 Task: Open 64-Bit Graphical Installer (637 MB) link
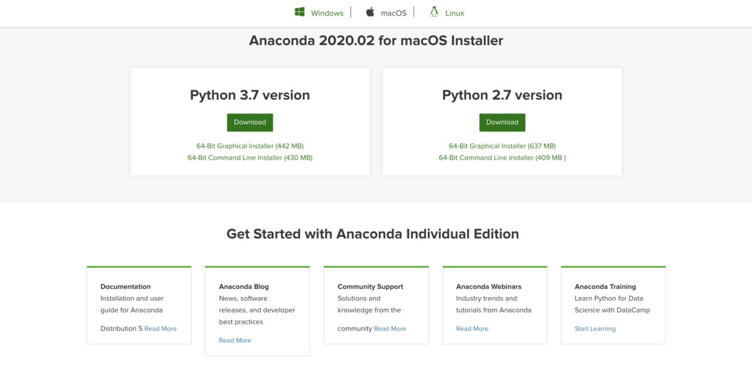(x=502, y=146)
